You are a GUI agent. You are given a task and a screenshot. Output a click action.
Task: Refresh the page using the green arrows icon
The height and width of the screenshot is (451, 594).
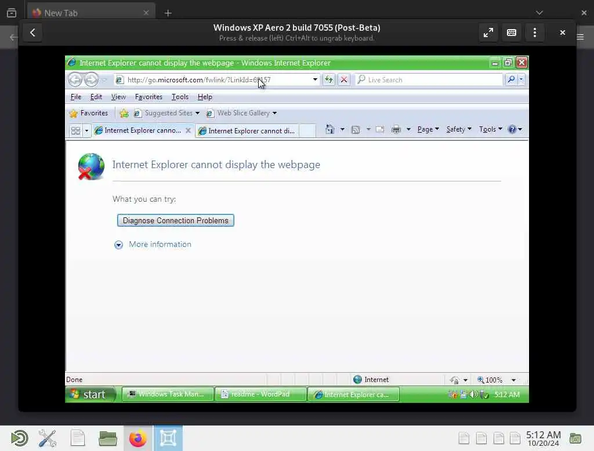coord(329,80)
